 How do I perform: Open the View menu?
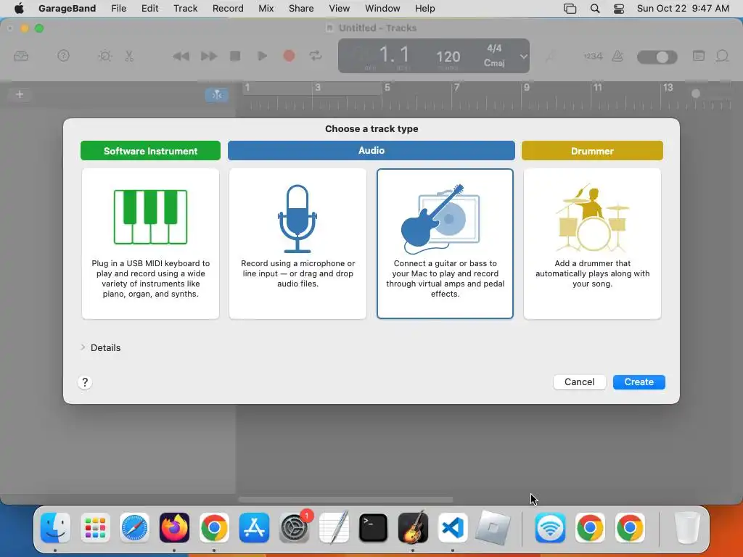tap(340, 8)
